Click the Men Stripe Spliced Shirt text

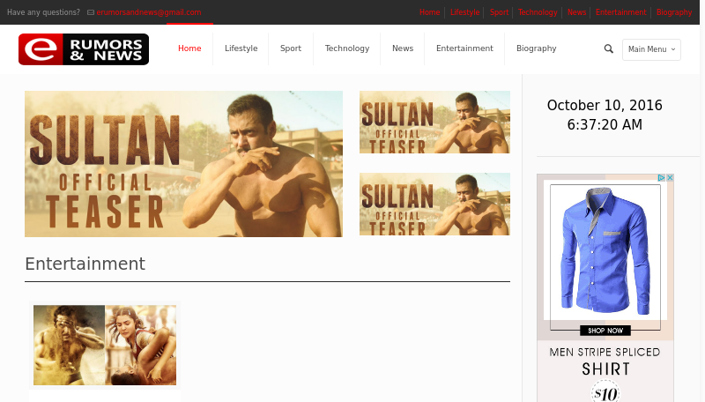[x=605, y=361]
